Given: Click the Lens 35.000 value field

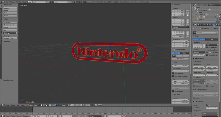Looking at the screenshot, I should (x=180, y=66).
